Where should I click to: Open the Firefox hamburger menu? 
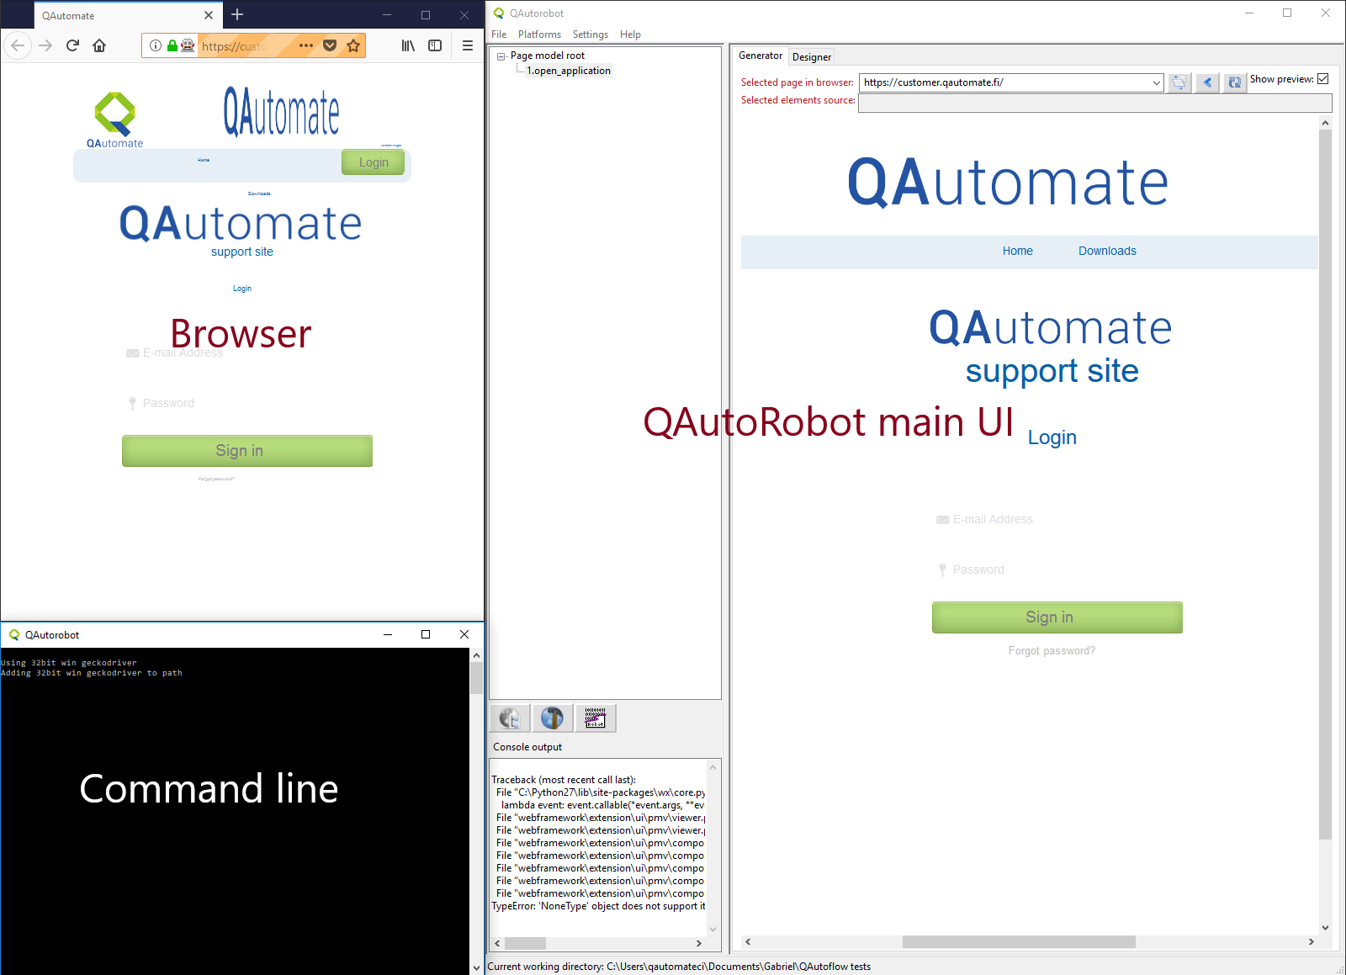click(468, 45)
